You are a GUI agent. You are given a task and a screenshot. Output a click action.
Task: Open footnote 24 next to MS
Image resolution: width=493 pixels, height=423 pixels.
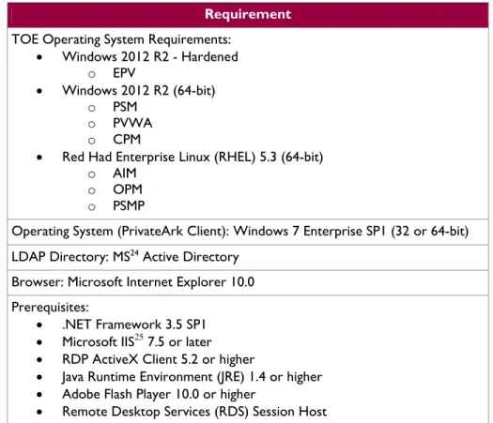tap(134, 253)
